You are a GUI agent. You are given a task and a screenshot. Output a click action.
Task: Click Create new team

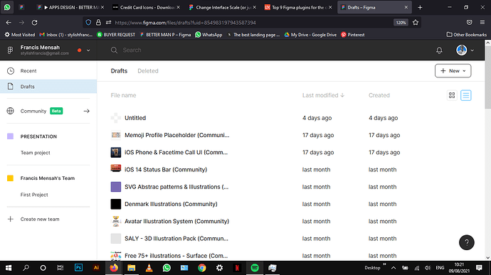point(40,219)
